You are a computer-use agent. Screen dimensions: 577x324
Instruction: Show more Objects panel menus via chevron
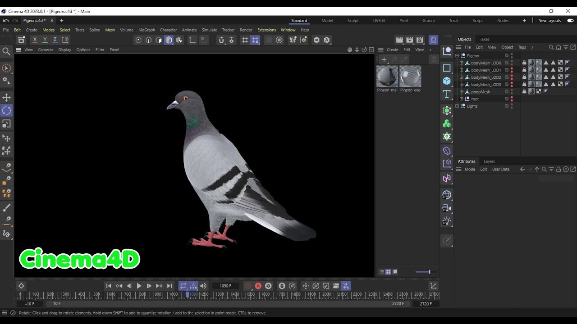click(x=532, y=47)
